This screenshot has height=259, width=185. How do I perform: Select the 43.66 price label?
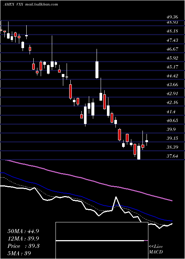[172, 85]
